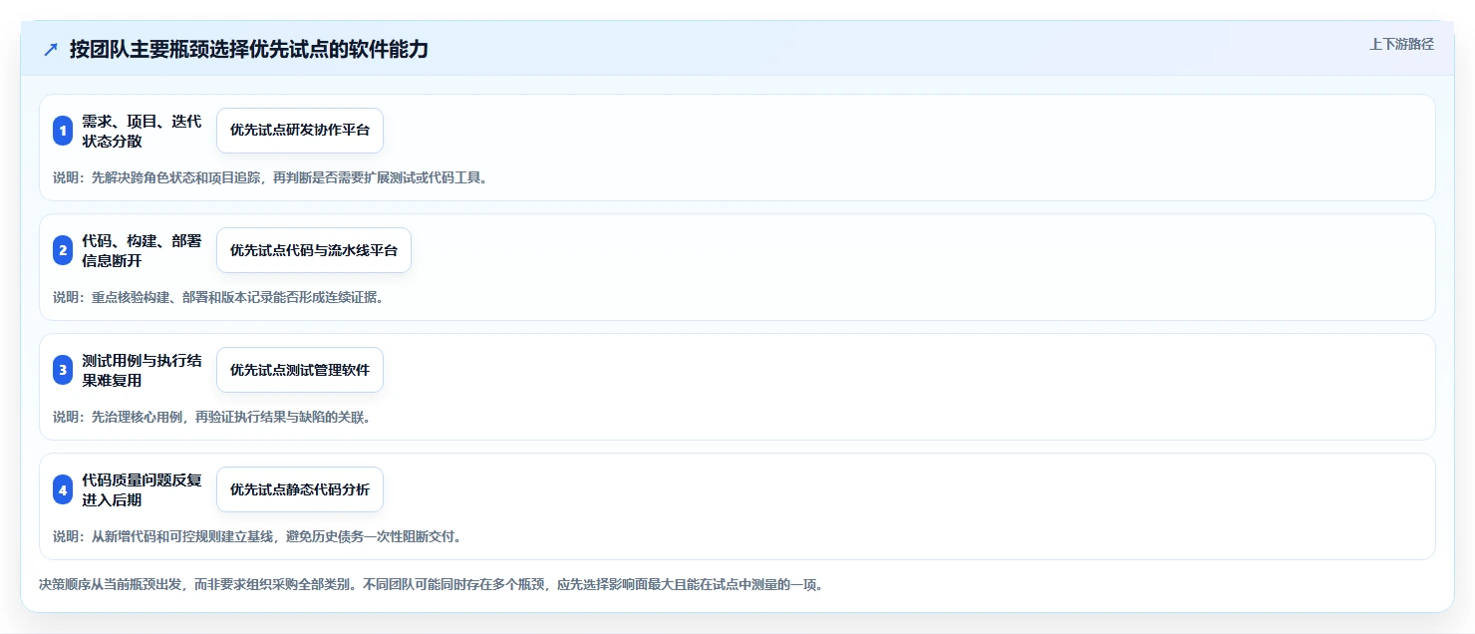The image size is (1475, 634).
Task: Choose the 优先试点静态代码分析 button
Action: 300,489
